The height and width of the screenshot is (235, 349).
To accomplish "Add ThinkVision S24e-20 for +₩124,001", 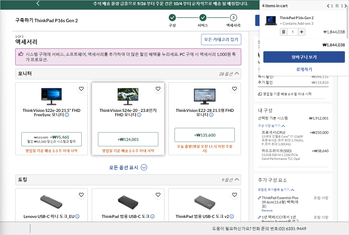I will 128,139.
